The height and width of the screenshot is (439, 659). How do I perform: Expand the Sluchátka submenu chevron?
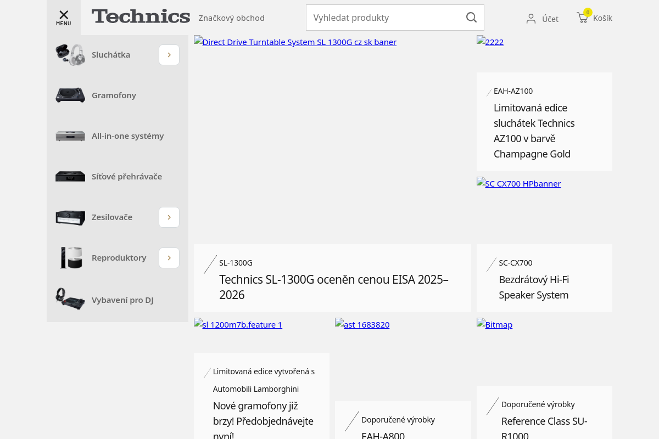click(169, 55)
